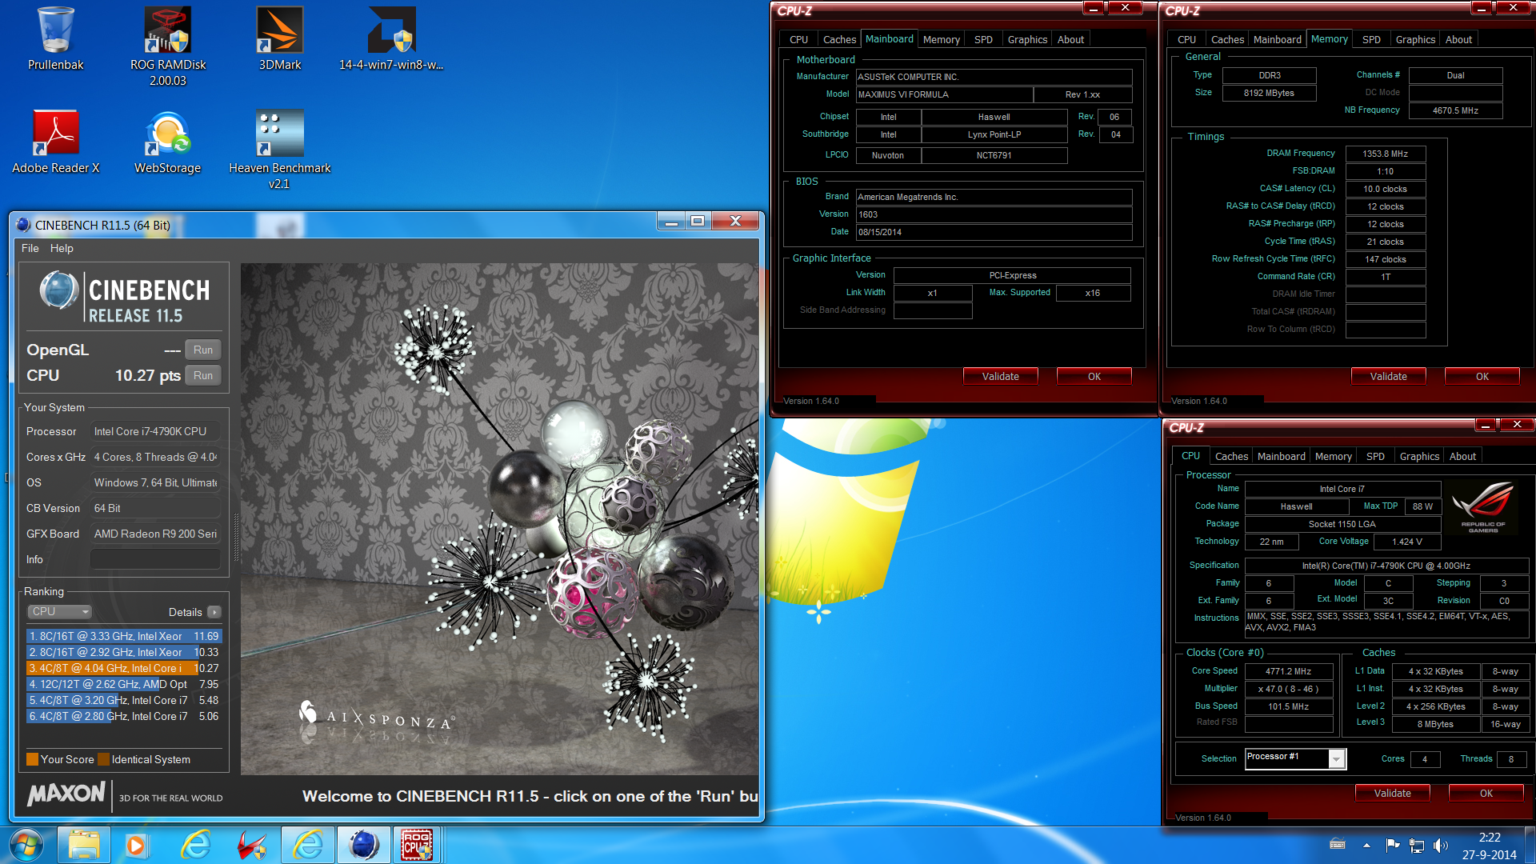
Task: Switch to second Internet Explorer taskbar icon
Action: tap(308, 845)
